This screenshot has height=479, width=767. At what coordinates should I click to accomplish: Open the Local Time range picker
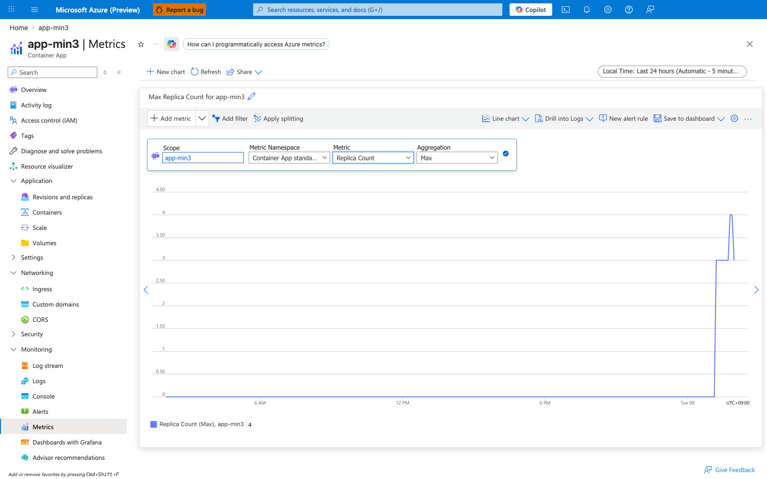(x=672, y=71)
